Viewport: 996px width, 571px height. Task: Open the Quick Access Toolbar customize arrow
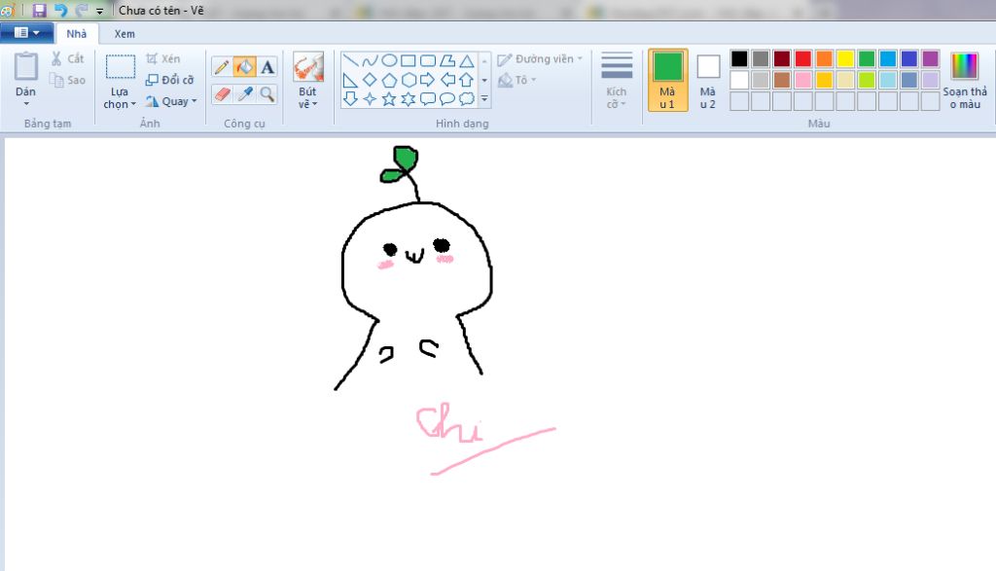pyautogui.click(x=100, y=11)
